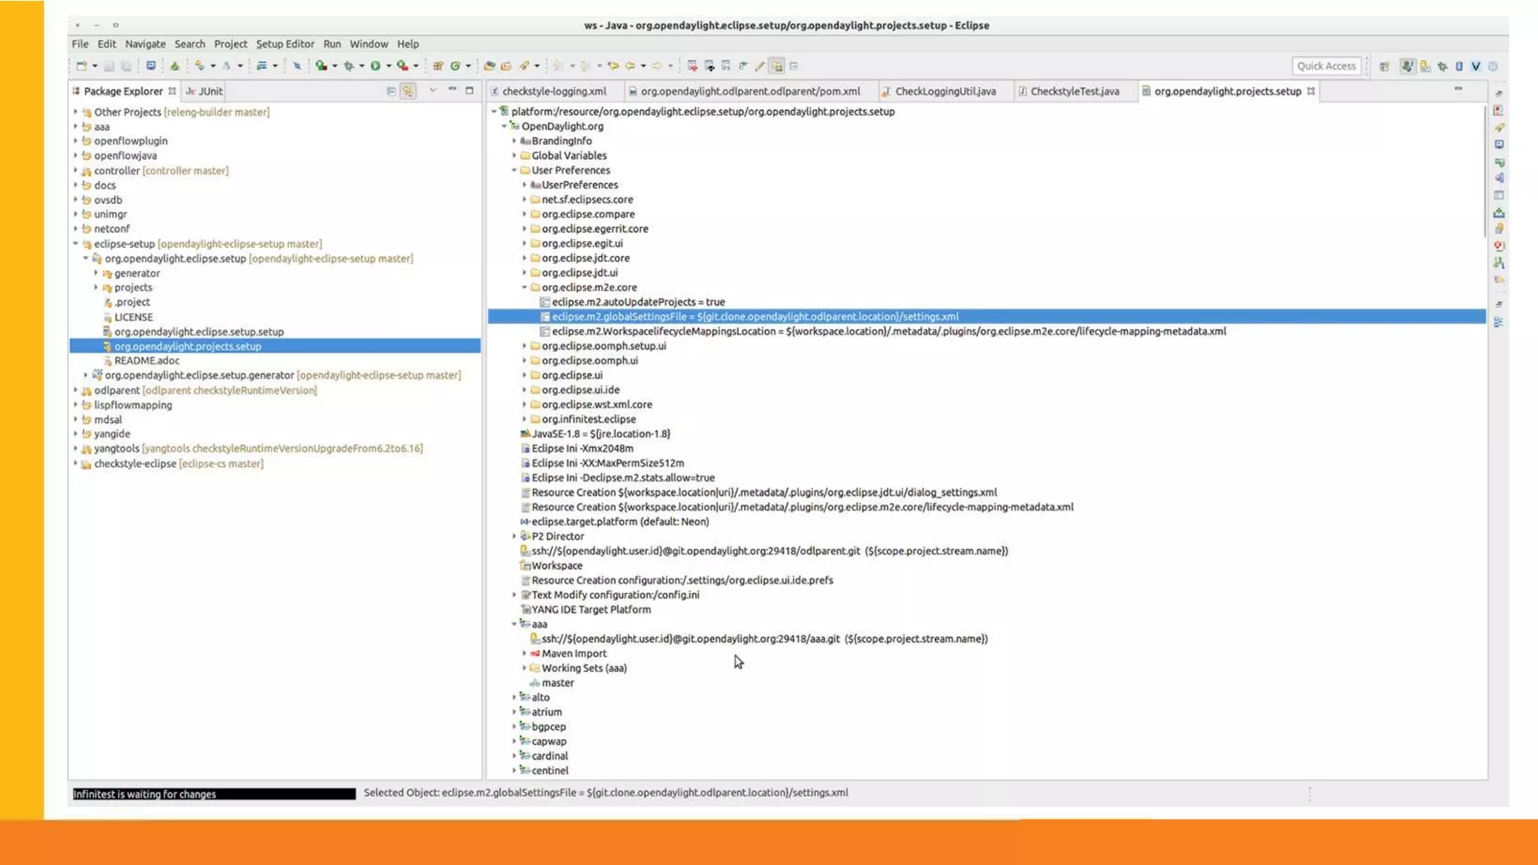
Task: Expand the P2 Director task
Action: [x=514, y=536]
